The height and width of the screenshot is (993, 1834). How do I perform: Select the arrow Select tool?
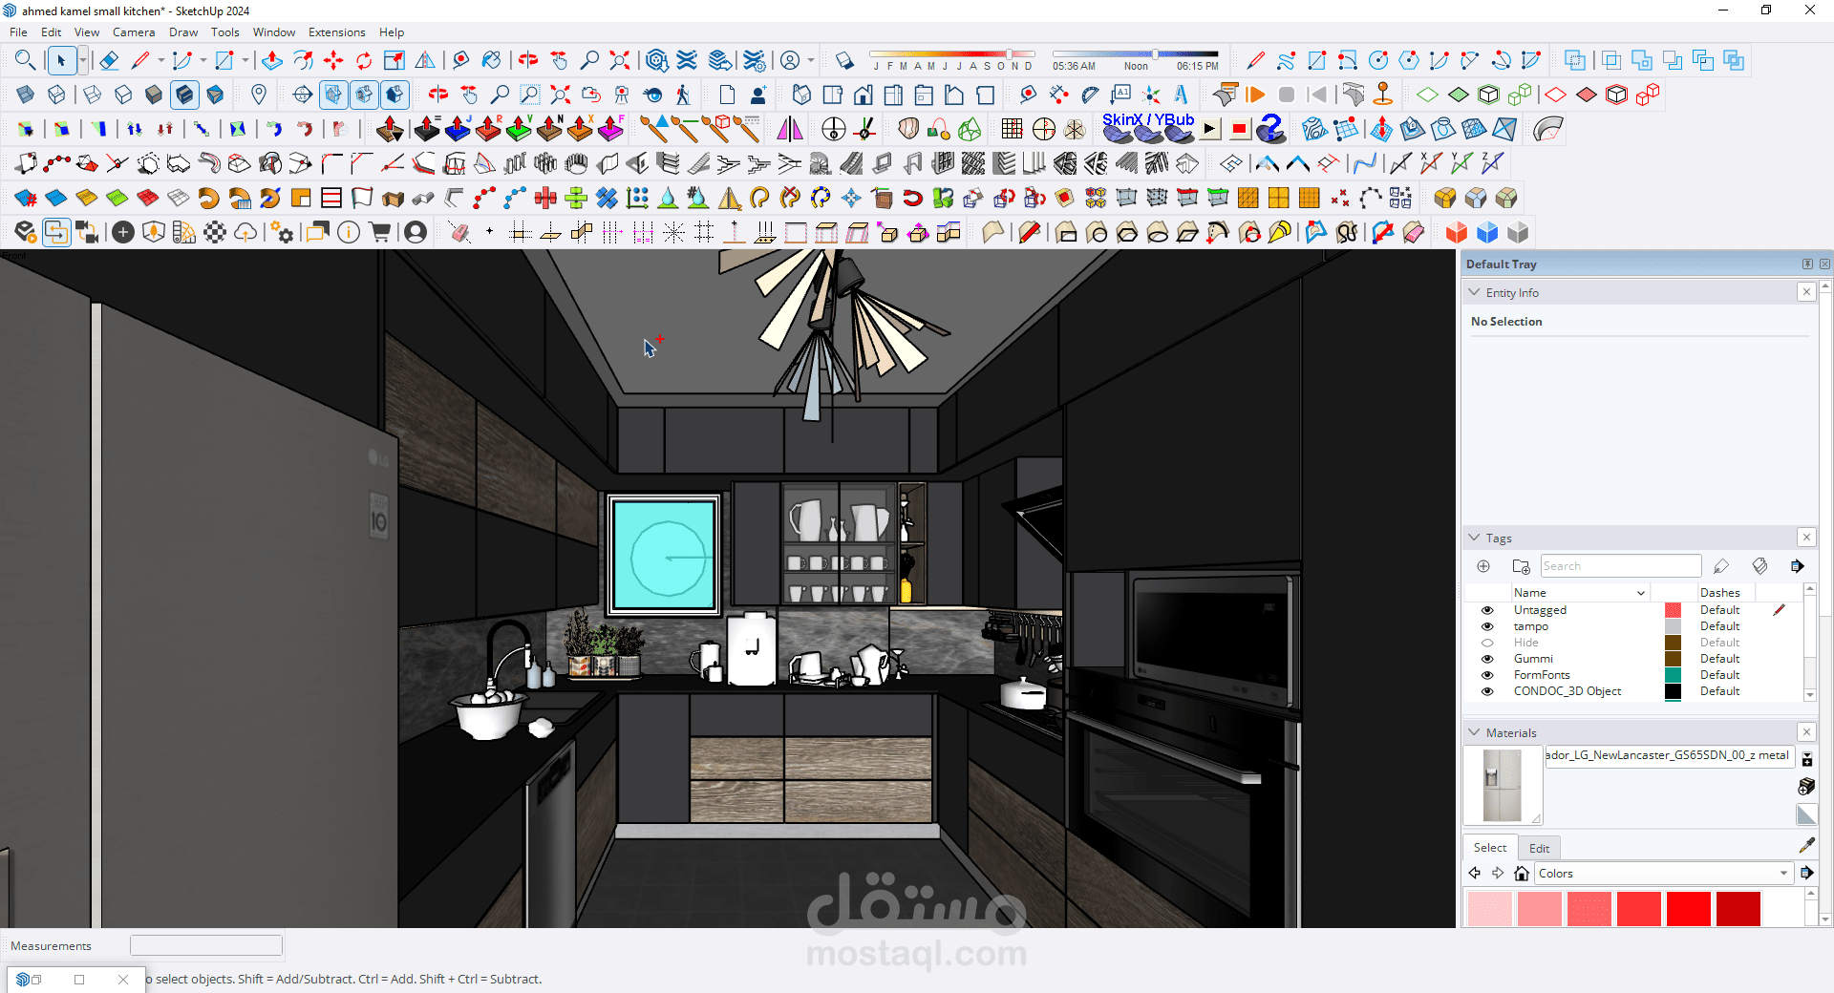tap(61, 61)
